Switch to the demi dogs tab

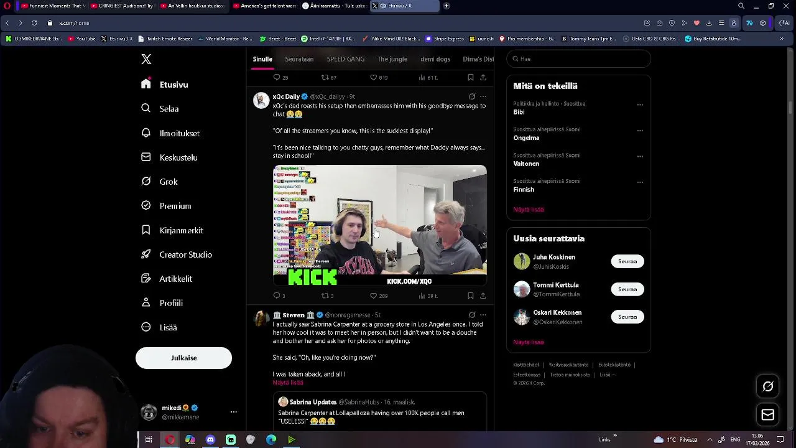click(x=435, y=59)
